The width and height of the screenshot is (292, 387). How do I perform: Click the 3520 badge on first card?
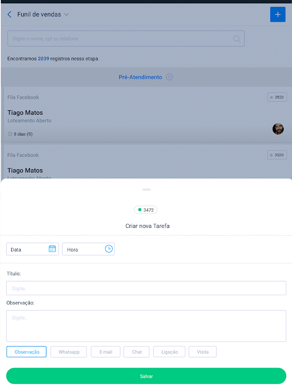pos(277,97)
